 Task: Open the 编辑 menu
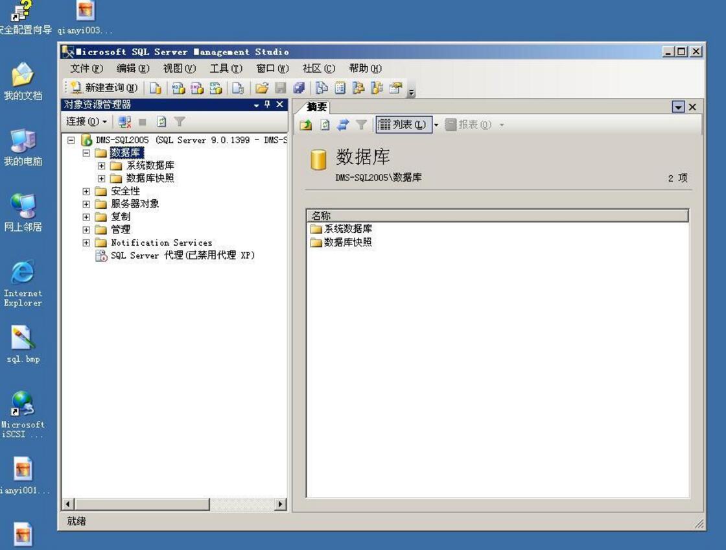(x=133, y=69)
